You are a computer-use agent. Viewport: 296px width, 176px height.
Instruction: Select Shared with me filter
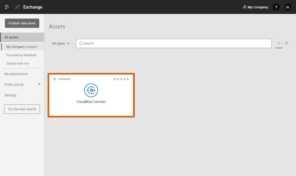point(17,63)
